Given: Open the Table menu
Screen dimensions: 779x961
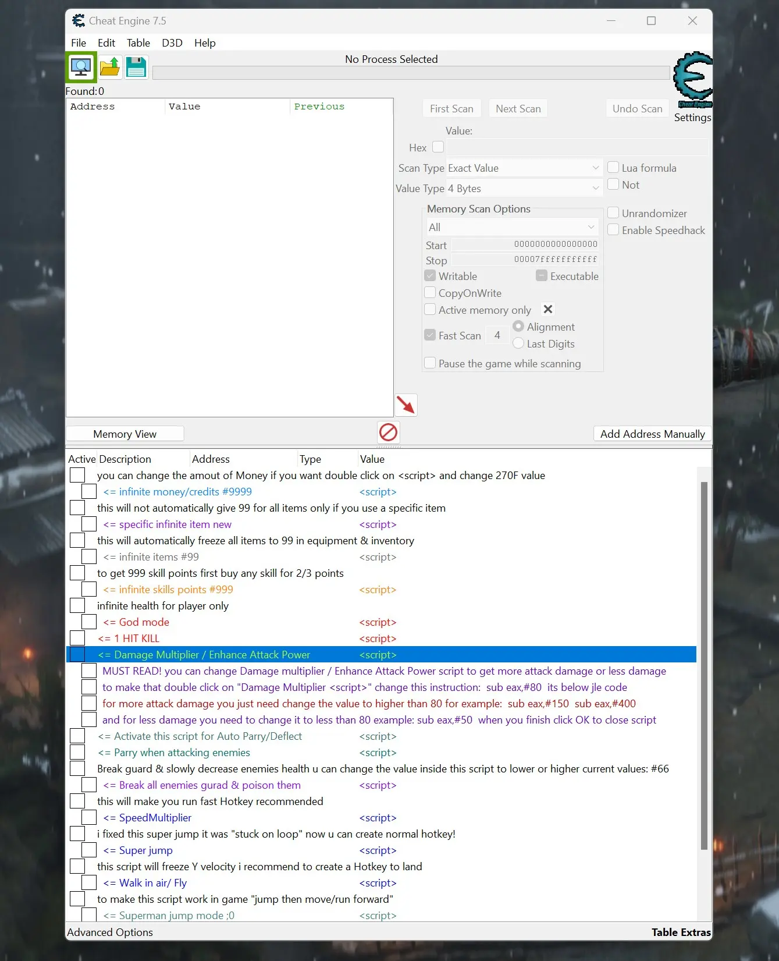Looking at the screenshot, I should 138,43.
